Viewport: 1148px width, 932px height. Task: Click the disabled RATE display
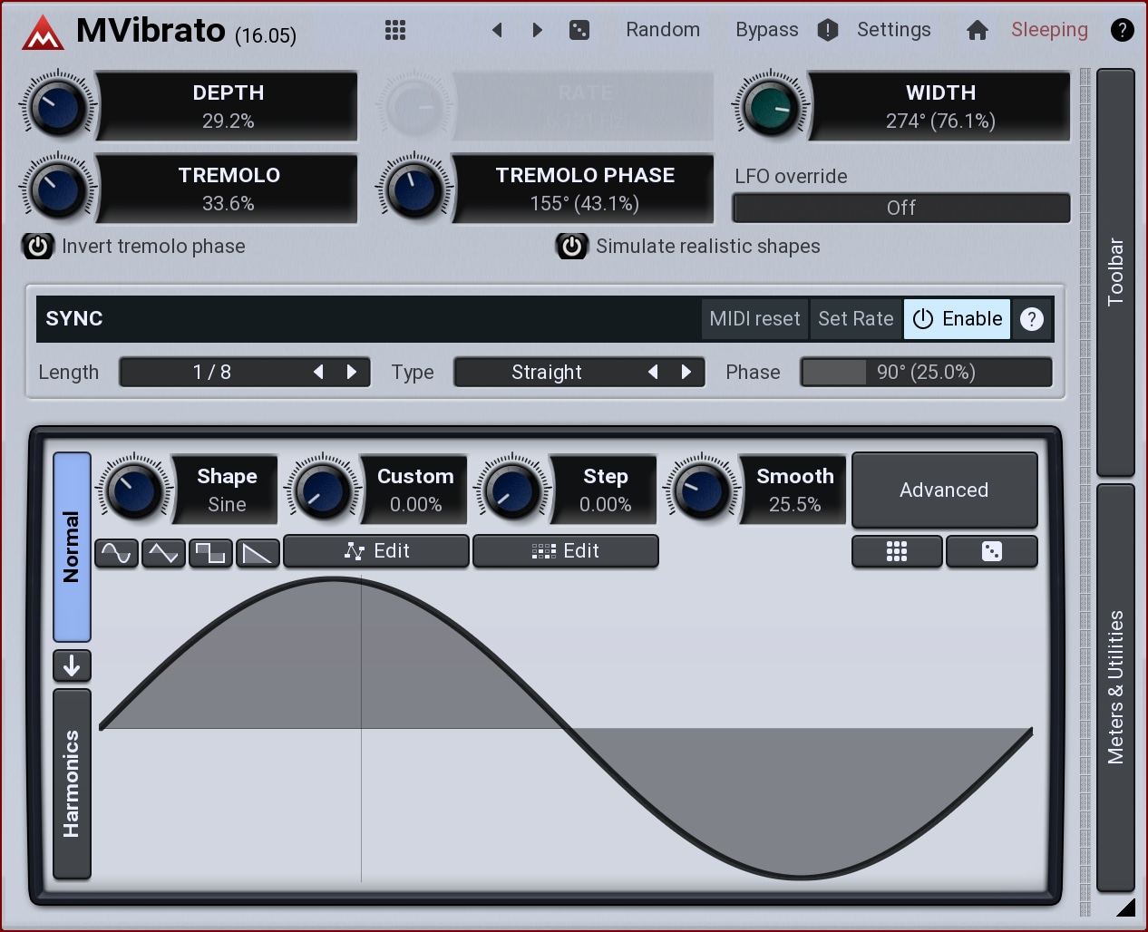coord(584,107)
